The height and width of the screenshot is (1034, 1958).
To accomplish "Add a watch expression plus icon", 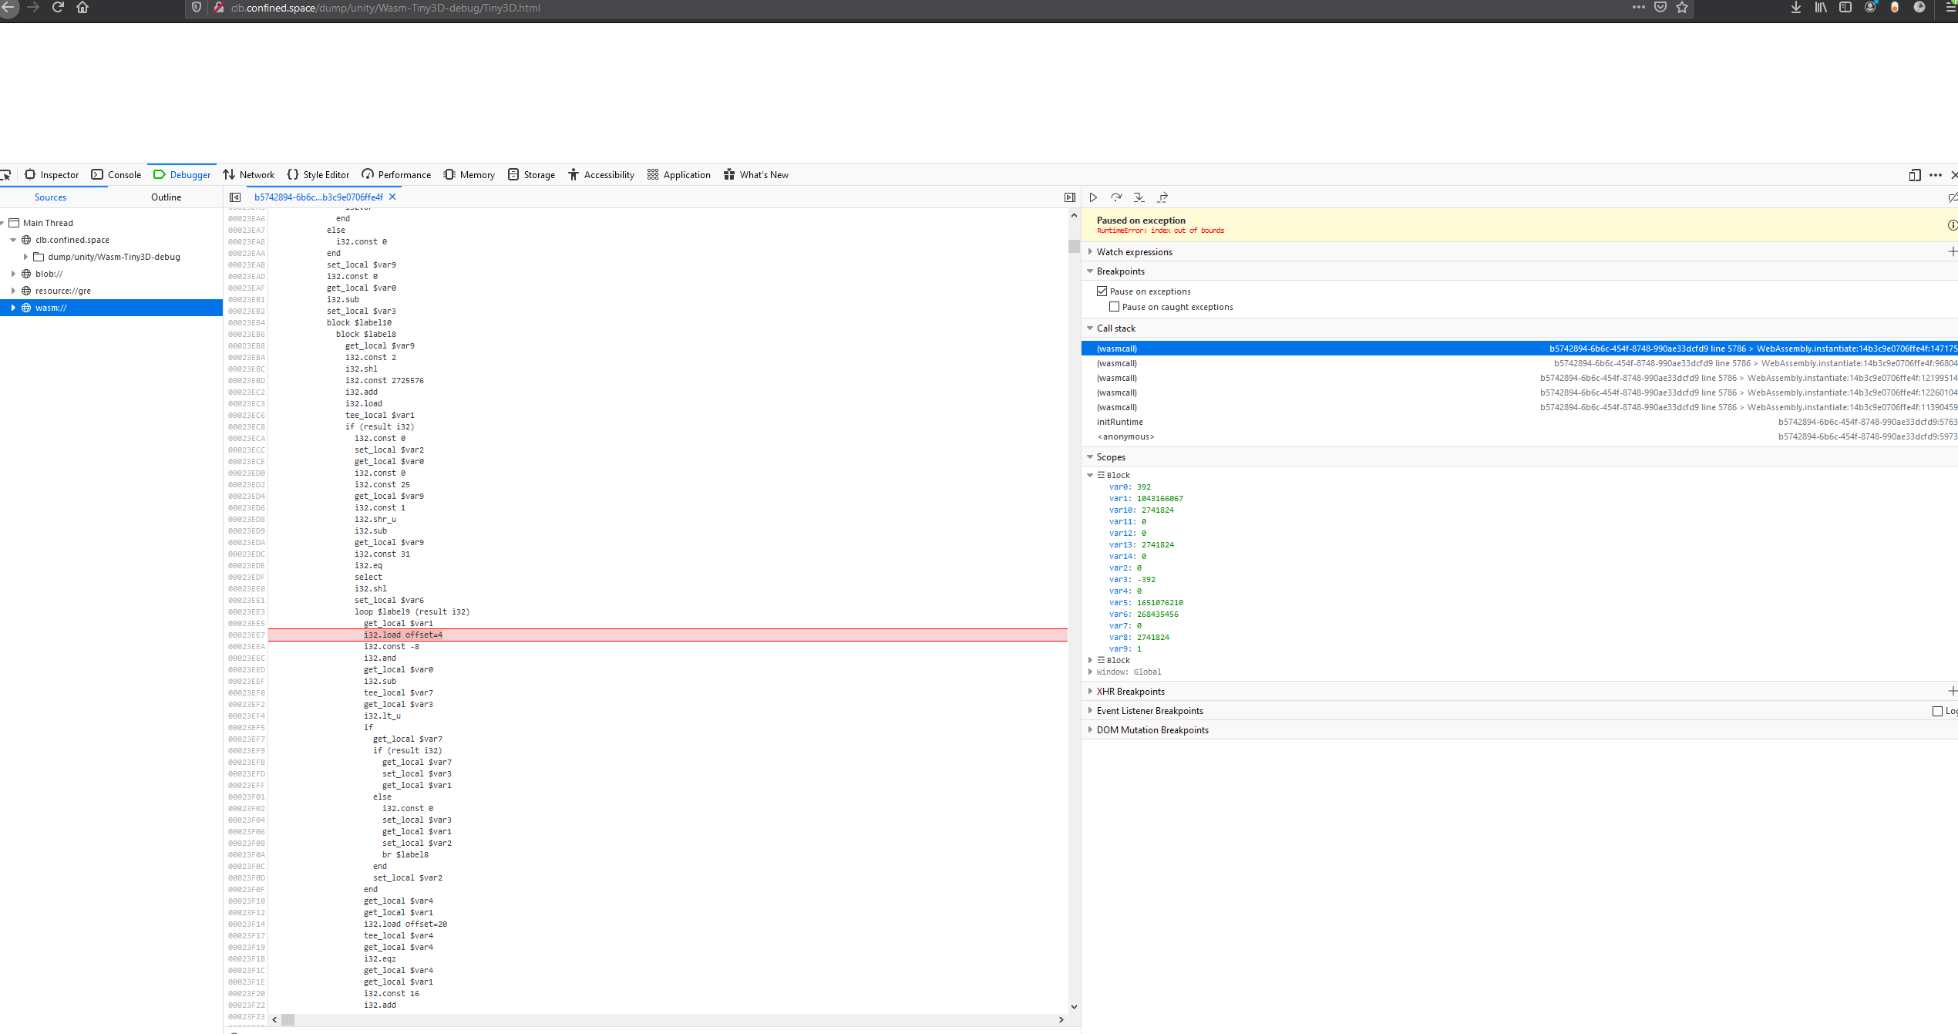I will pos(1952,251).
